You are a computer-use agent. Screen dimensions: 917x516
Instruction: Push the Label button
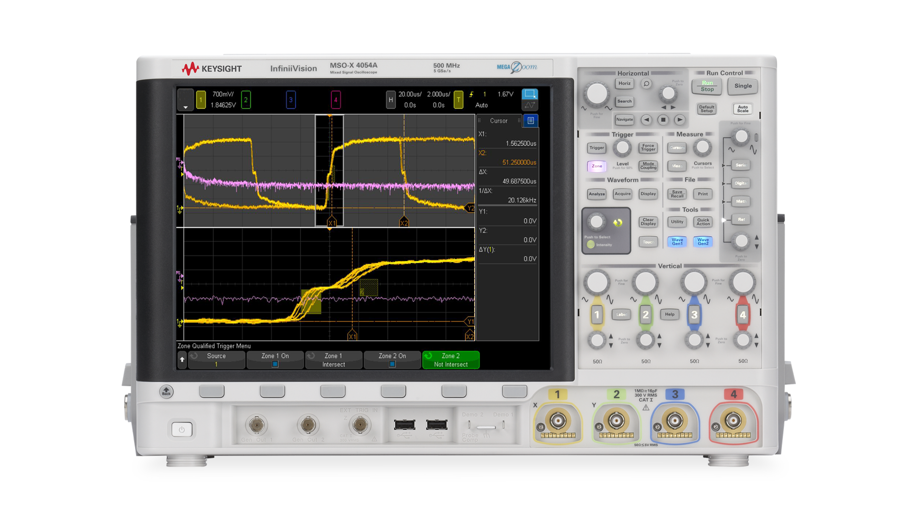point(621,315)
